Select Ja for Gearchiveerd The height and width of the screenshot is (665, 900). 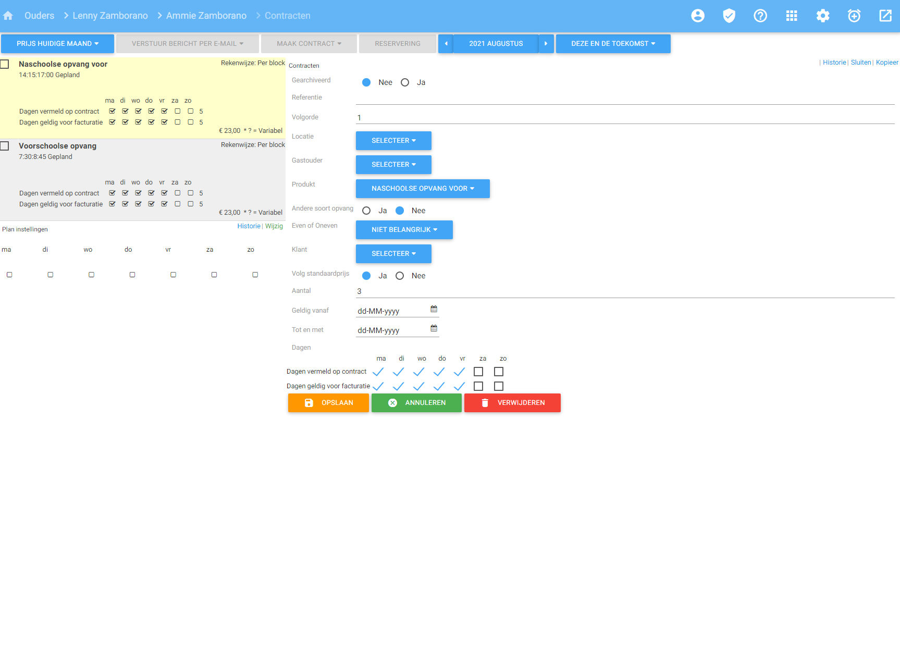[x=405, y=82]
